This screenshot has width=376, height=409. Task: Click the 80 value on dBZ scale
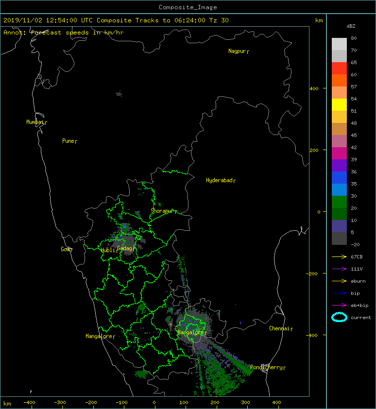pyautogui.click(x=354, y=38)
